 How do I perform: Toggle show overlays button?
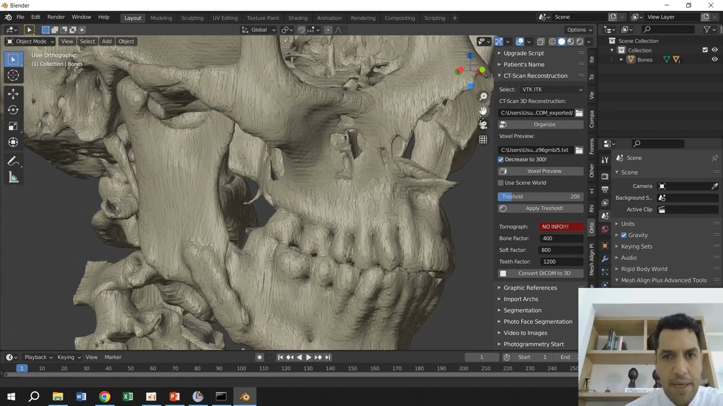tap(520, 42)
